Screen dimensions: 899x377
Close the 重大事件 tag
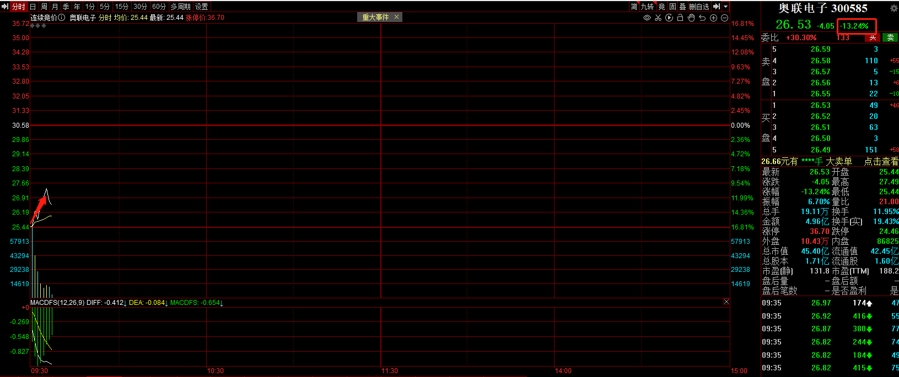point(396,17)
